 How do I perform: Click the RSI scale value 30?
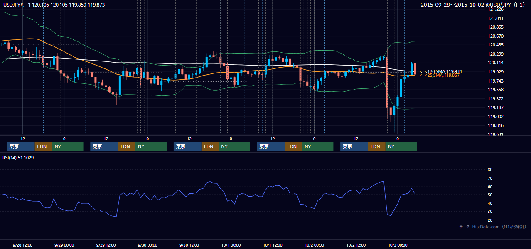point(490,212)
